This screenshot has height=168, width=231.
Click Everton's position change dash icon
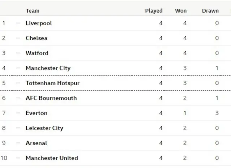(x=18, y=113)
